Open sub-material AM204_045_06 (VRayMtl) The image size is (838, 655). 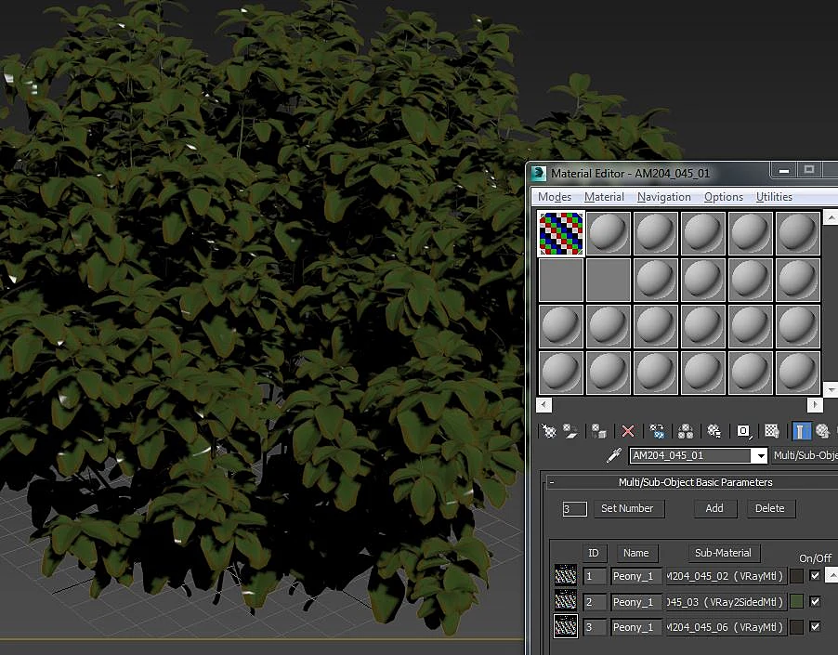726,627
